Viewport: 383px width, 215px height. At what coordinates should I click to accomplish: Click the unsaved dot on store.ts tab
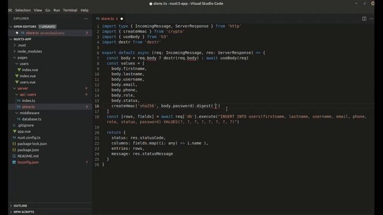121,19
